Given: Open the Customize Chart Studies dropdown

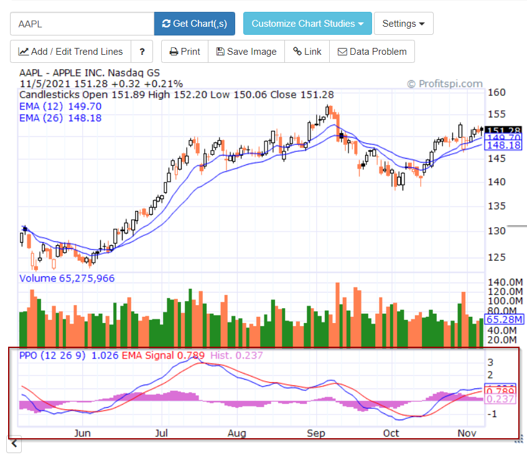Looking at the screenshot, I should [x=307, y=23].
